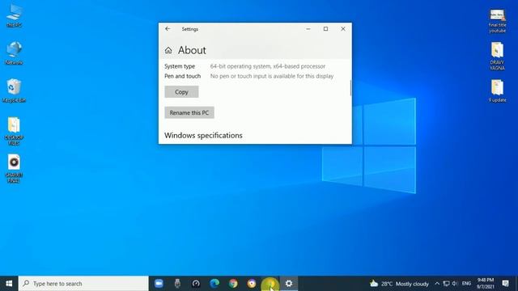The width and height of the screenshot is (518, 291).
Task: Open the USB device taskbar icon
Action: coord(177,284)
